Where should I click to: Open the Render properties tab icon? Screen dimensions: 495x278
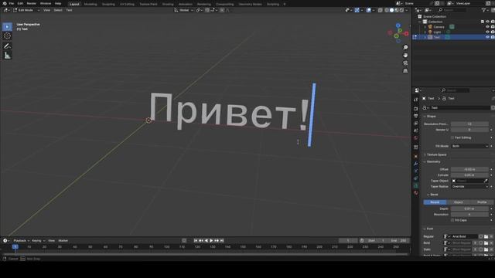pyautogui.click(x=416, y=109)
